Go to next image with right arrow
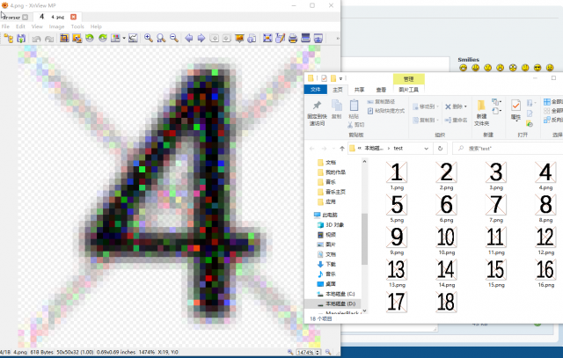This screenshot has height=358, width=563. [x=201, y=38]
